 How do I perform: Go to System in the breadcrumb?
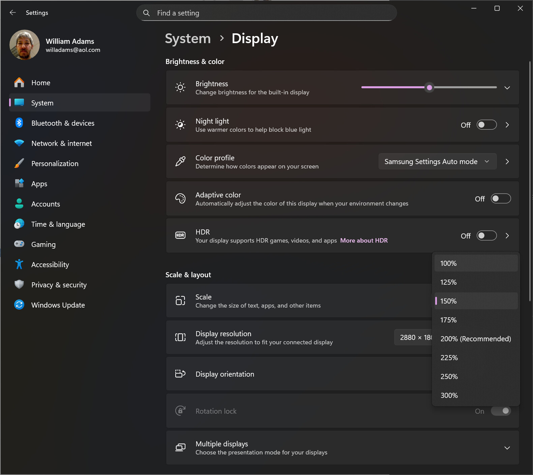(x=188, y=39)
